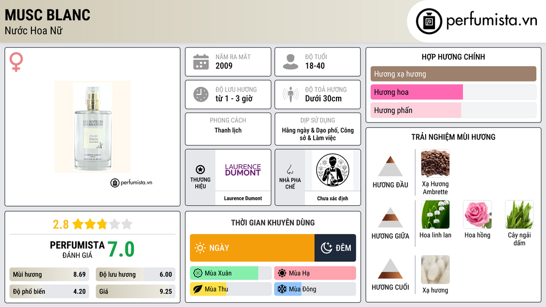Click the Hương giữa pyramid icon
The width and height of the screenshot is (546, 307).
tap(390, 217)
